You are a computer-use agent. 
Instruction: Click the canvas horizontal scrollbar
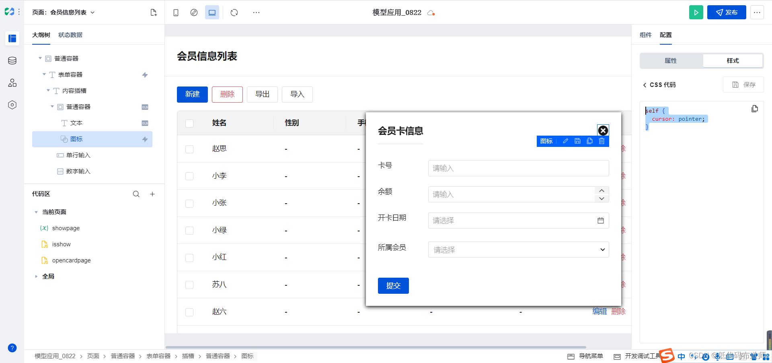tap(376, 347)
